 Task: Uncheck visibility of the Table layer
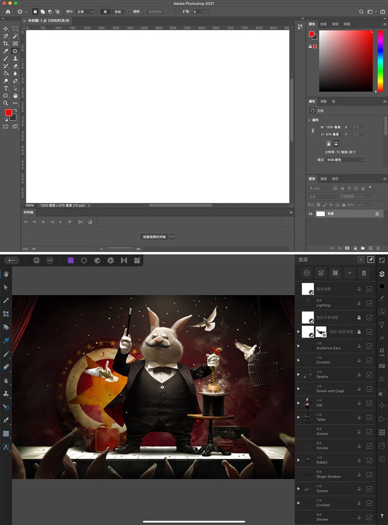(x=369, y=417)
